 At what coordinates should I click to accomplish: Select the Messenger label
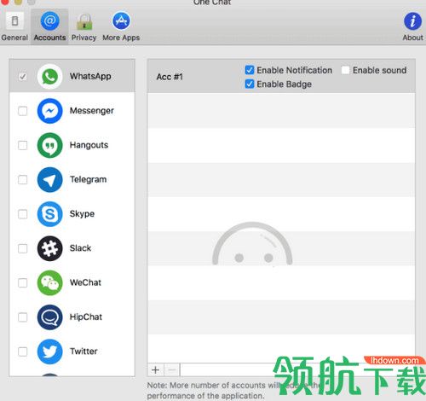point(92,111)
